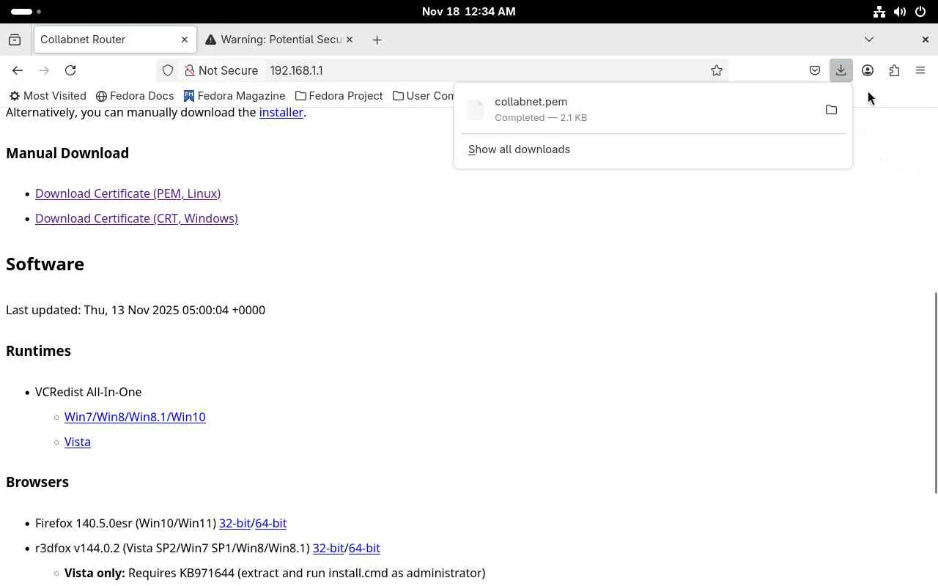This screenshot has width=938, height=586.
Task: Open a new tab with plus button
Action: 377,40
